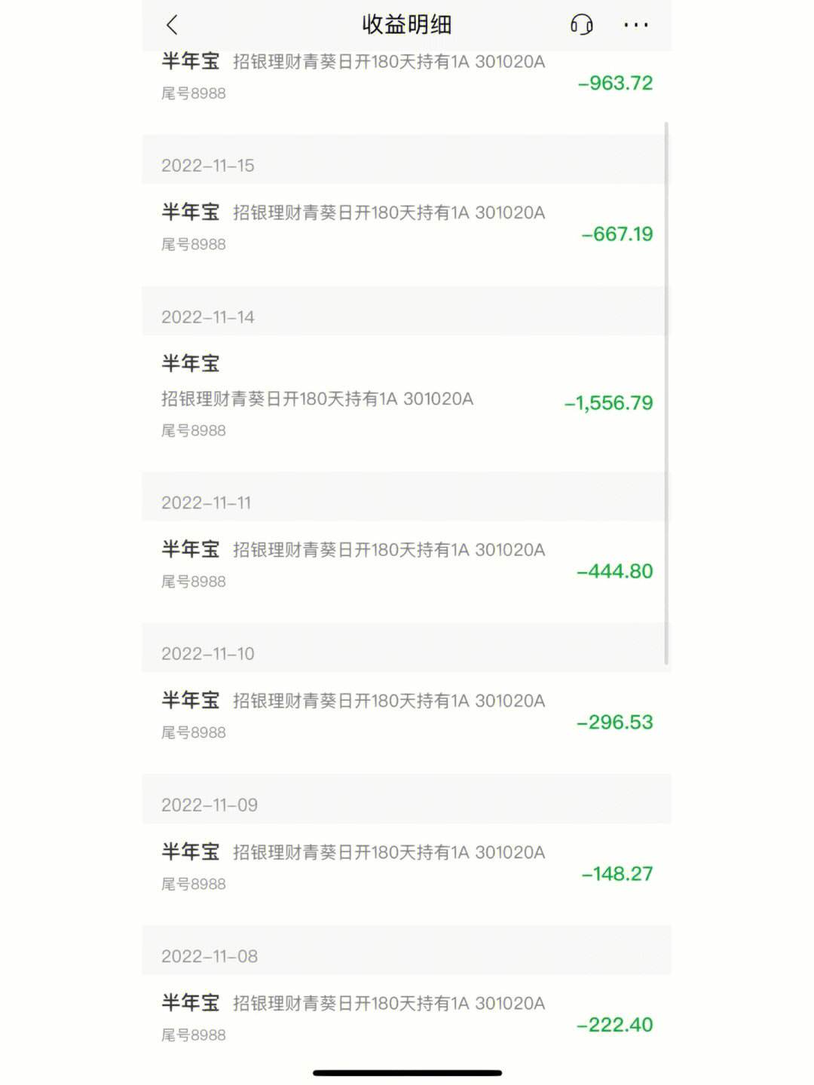Tap the -963.72 amount at top
The image size is (814, 1085).
(615, 83)
